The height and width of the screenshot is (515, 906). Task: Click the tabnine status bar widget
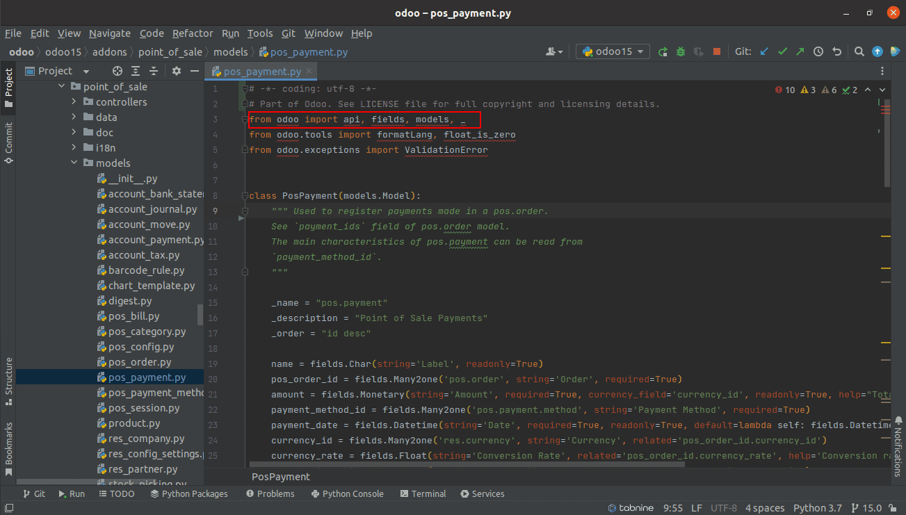click(631, 508)
